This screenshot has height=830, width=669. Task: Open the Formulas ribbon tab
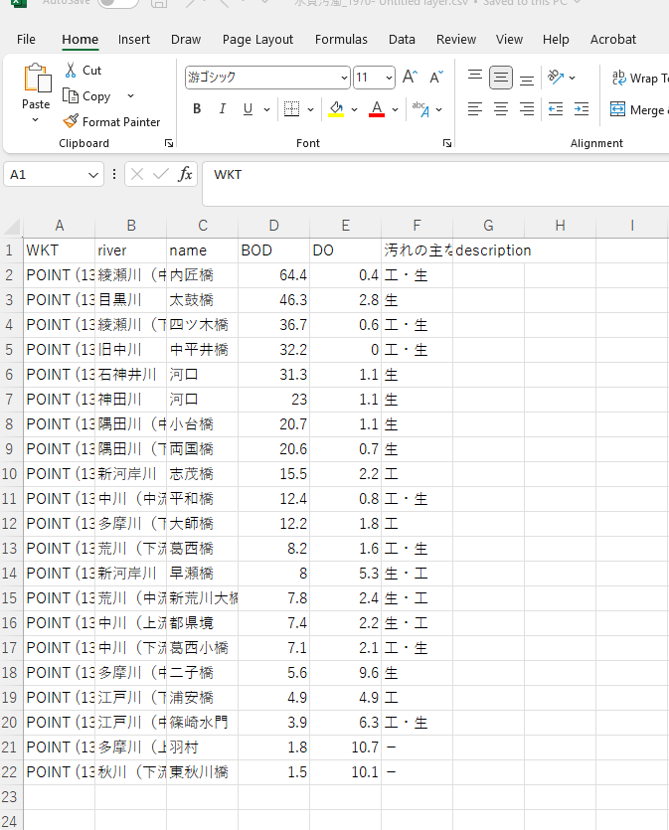341,40
